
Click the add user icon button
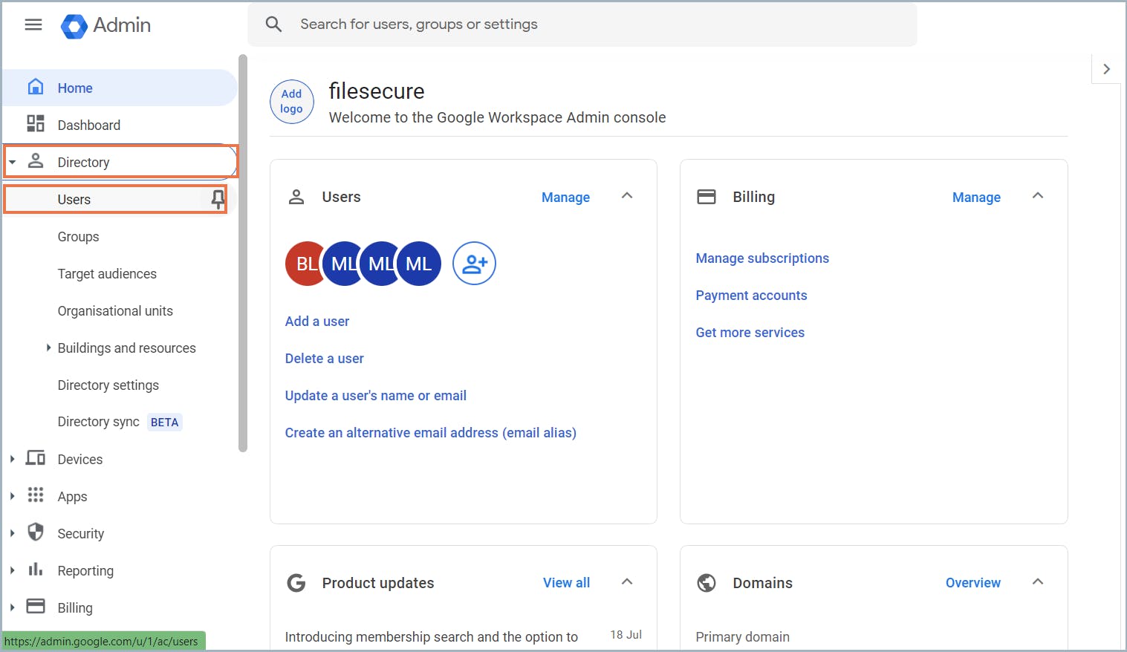coord(474,263)
